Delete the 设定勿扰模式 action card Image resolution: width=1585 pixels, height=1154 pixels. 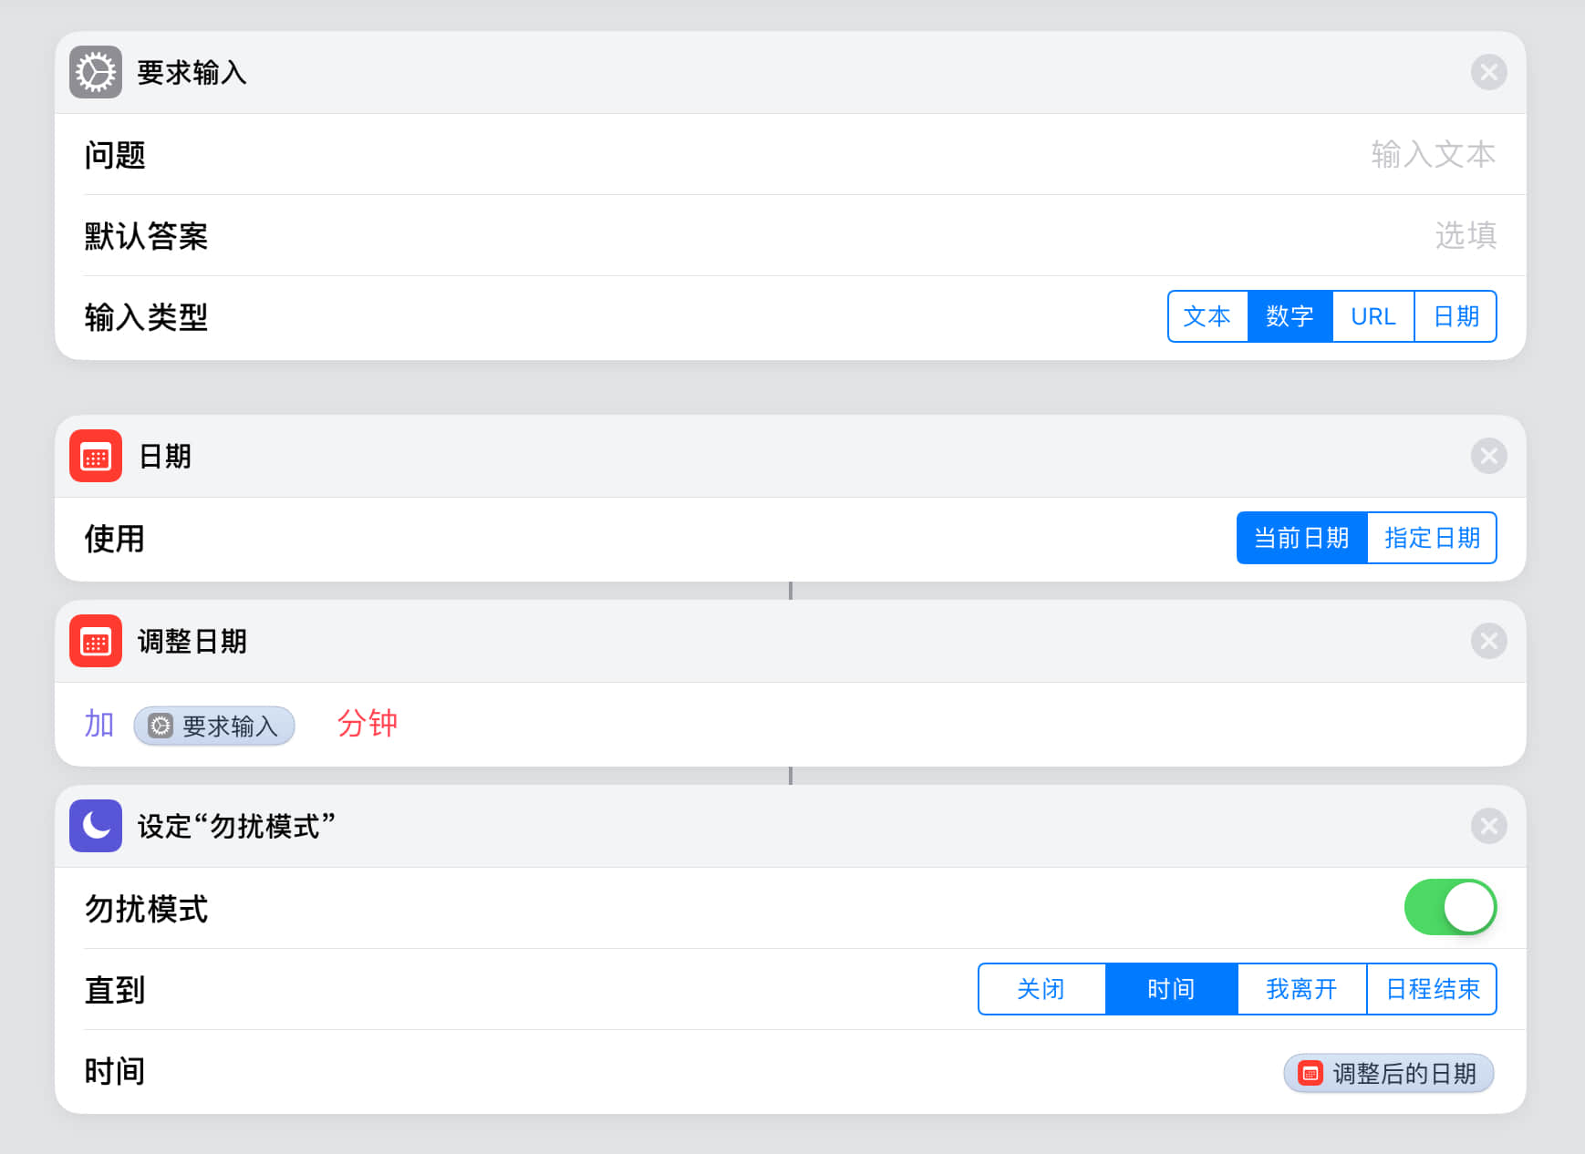1488,826
